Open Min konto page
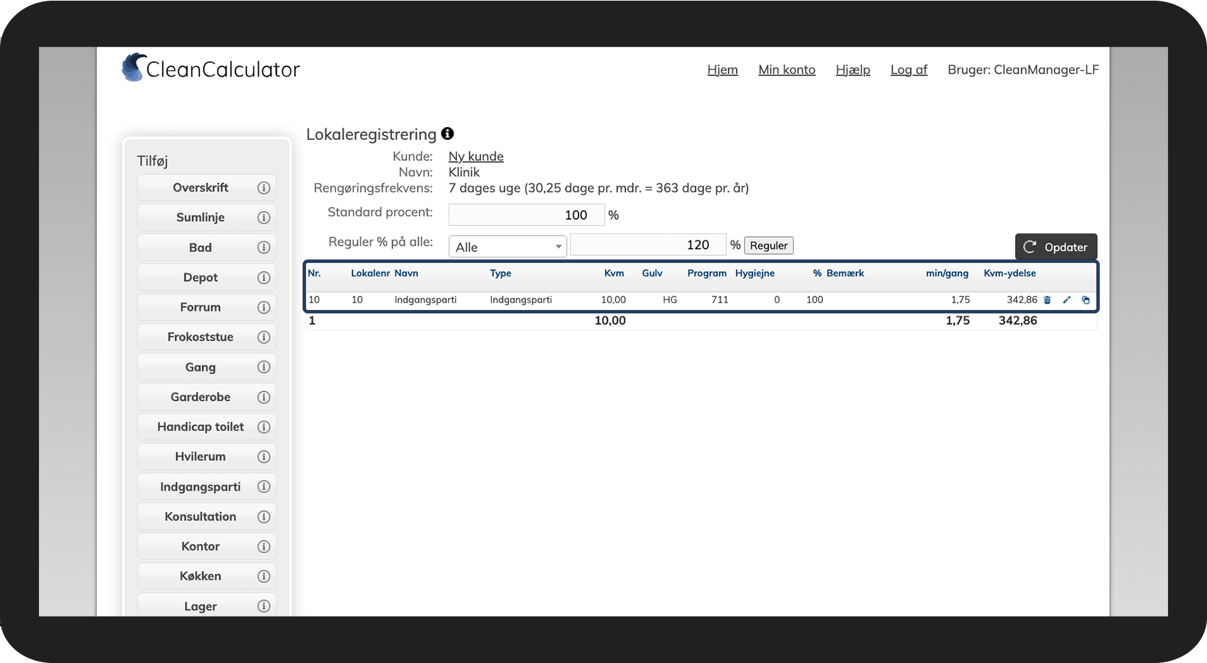Image resolution: width=1207 pixels, height=663 pixels. [x=787, y=70]
